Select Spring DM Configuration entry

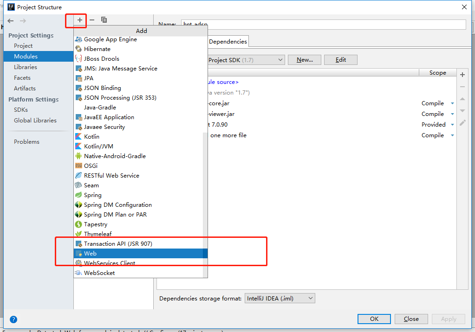pyautogui.click(x=141, y=204)
